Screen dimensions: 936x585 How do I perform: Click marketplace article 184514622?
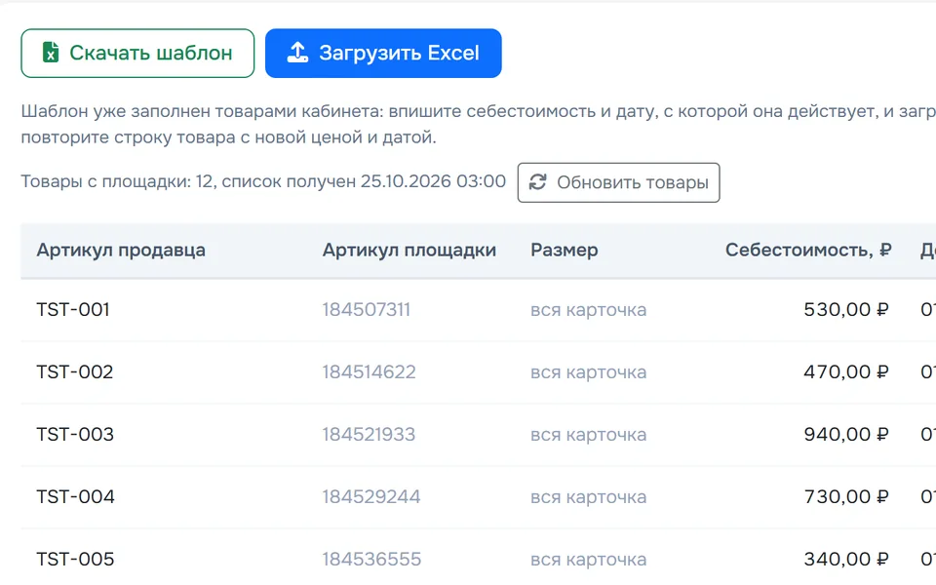tap(369, 371)
